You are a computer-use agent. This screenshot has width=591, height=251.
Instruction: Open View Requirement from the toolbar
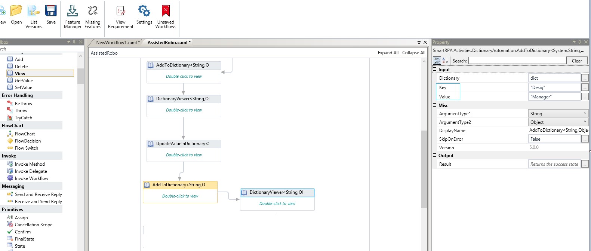(120, 16)
